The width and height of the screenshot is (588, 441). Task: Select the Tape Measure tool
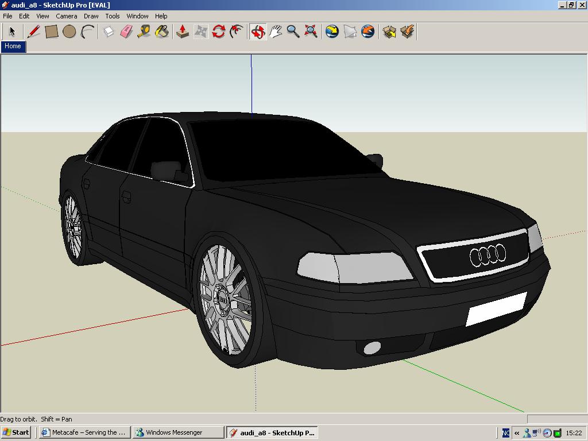tap(144, 32)
